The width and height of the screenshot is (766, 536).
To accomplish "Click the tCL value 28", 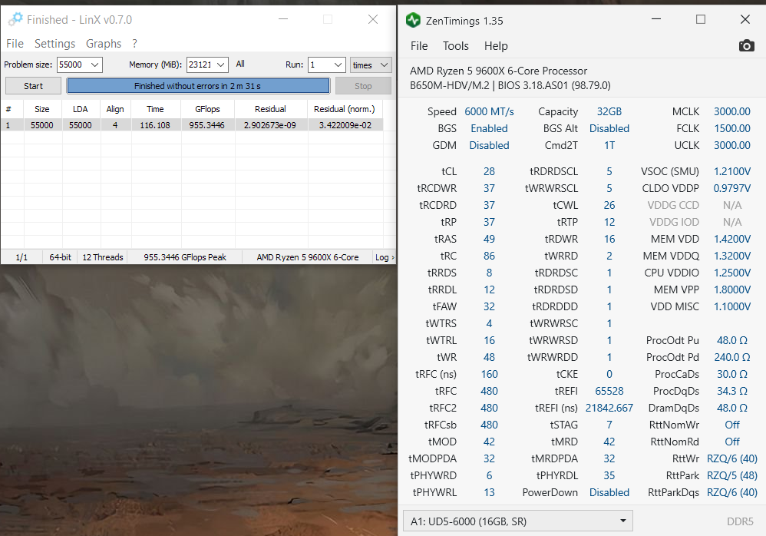I will (x=489, y=171).
